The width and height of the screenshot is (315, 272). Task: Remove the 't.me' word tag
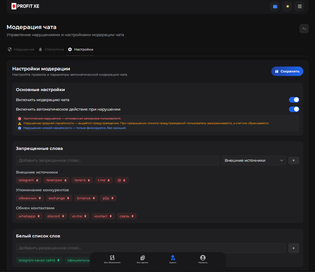pos(109,180)
